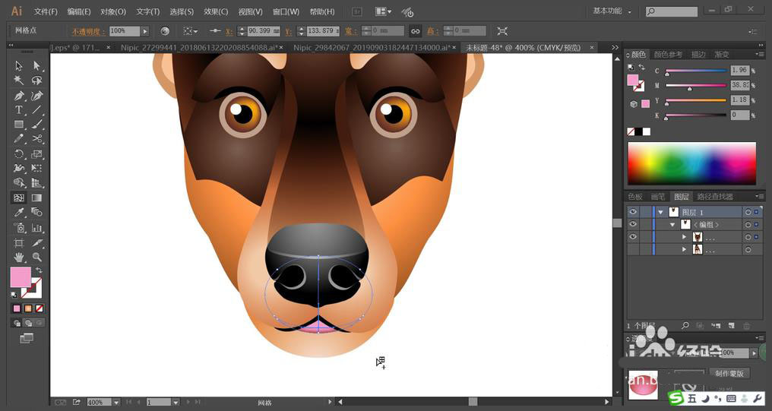Screen dimensions: 772x411
Task: Toggle visibility of the 编组 group
Action: (633, 224)
